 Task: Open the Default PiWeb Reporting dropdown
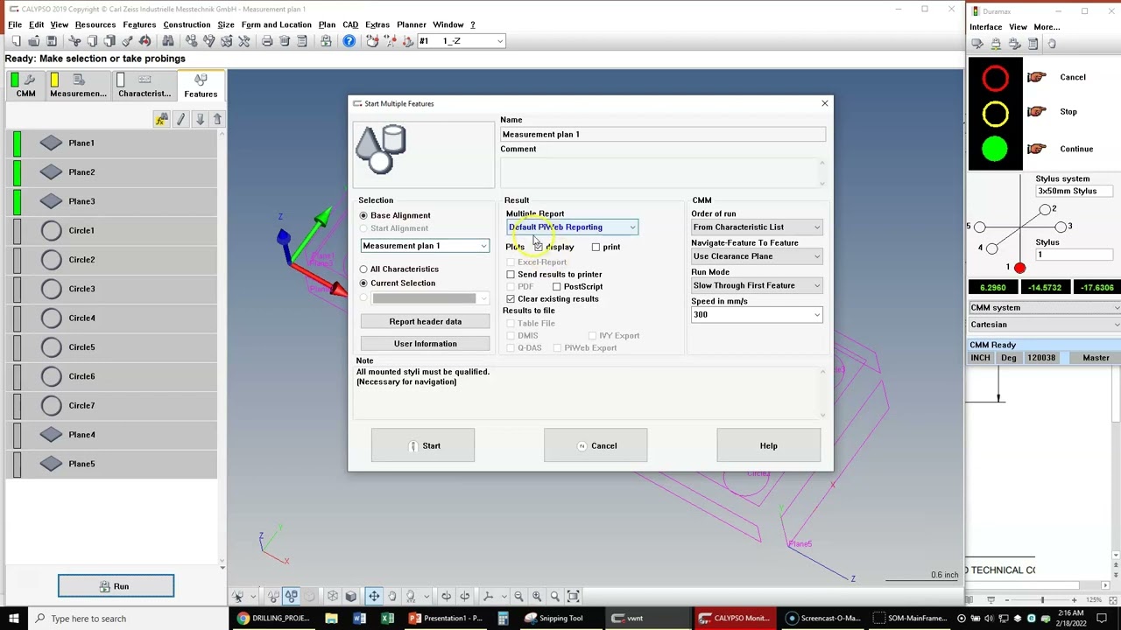572,227
